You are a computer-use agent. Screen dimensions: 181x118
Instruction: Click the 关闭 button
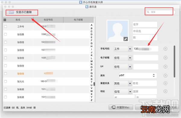(174, 107)
